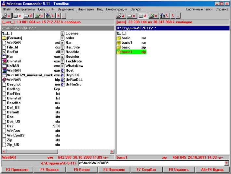Open the Инструменты menu
Image resolution: width=231 pixels, height=174 pixels.
click(x=25, y=9)
